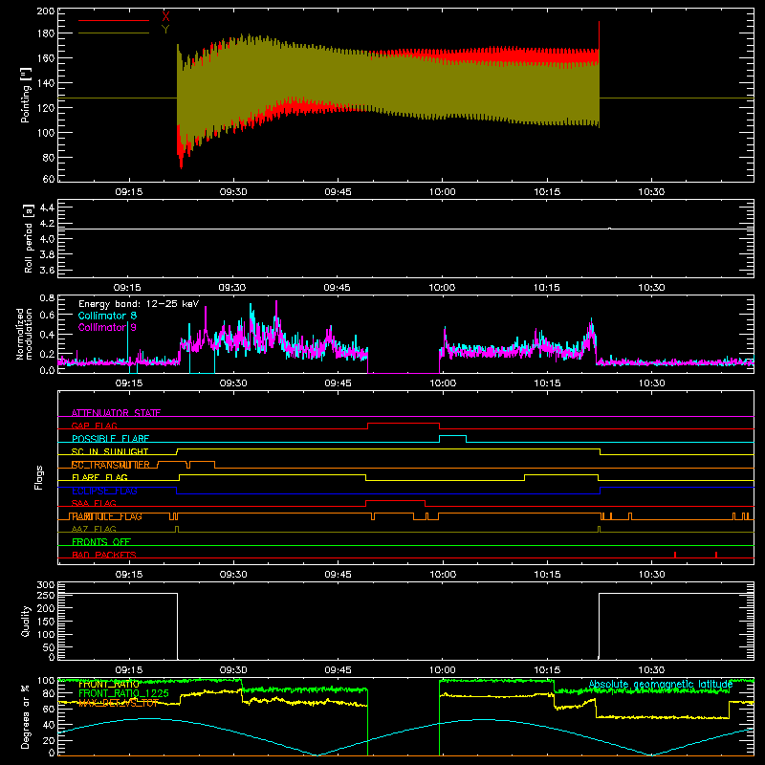Image resolution: width=765 pixels, height=765 pixels.
Task: Click the 'Flags' vertical axis title
Action: pos(39,477)
